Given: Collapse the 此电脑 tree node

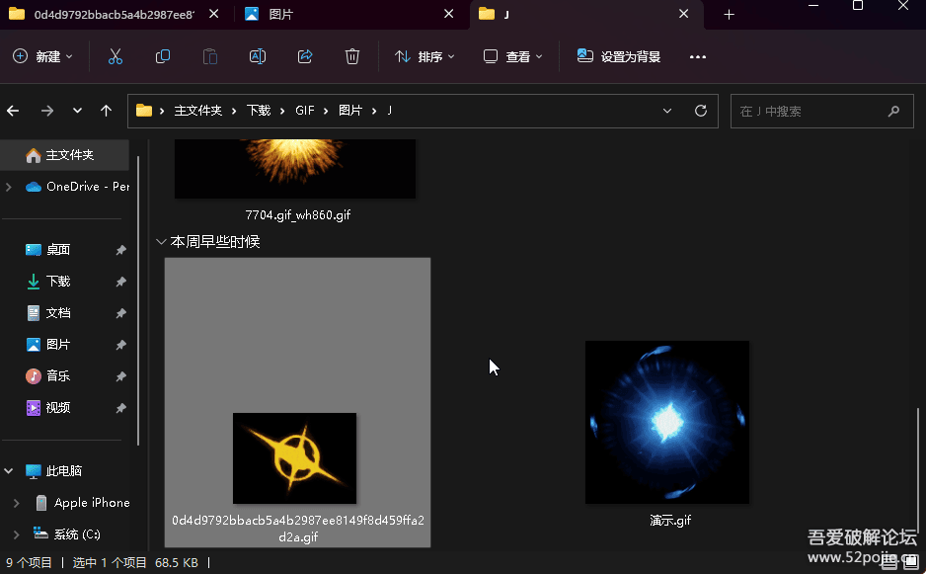Looking at the screenshot, I should (x=9, y=471).
